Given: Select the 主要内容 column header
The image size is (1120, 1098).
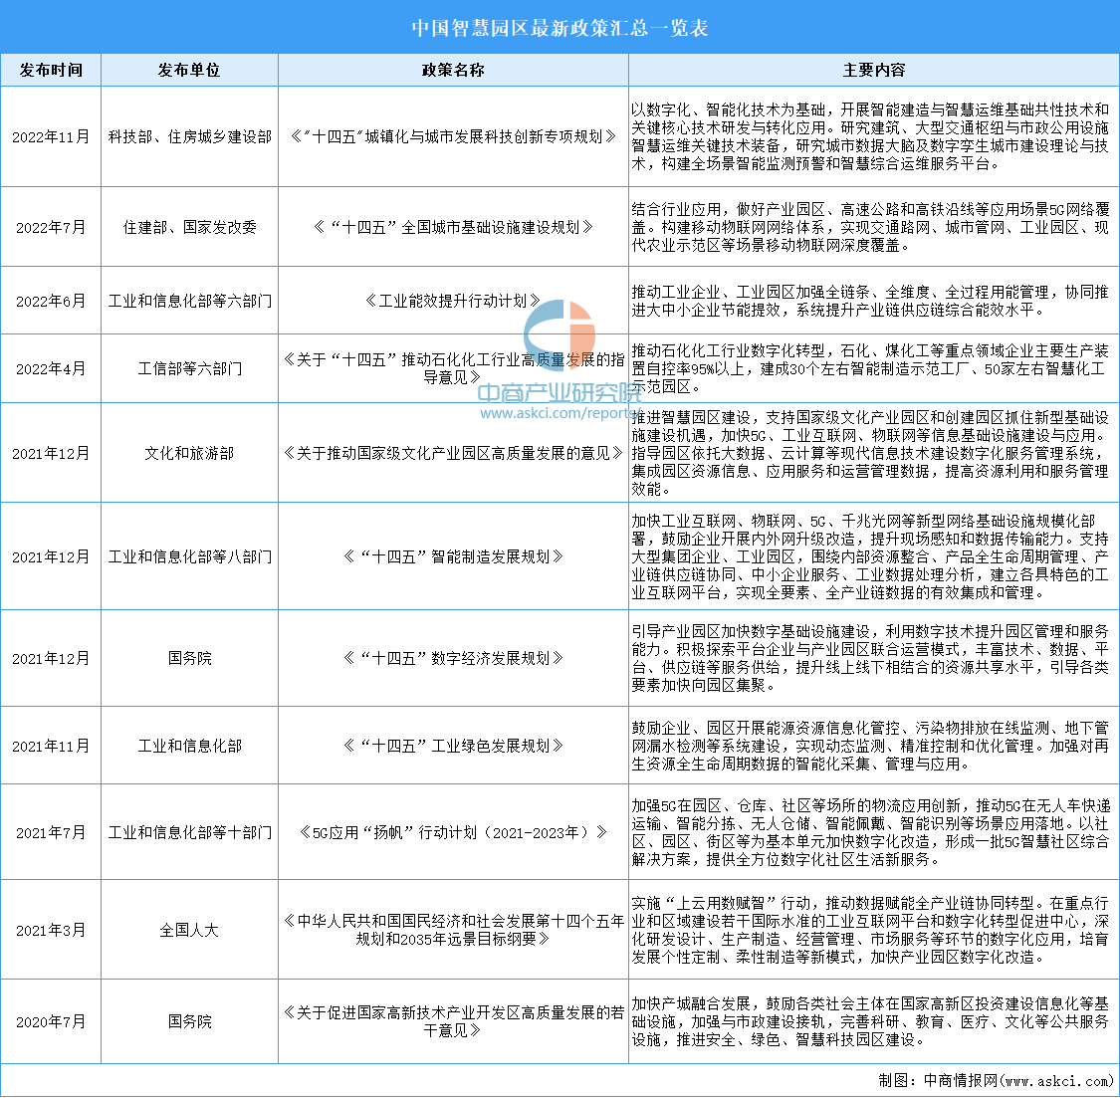Looking at the screenshot, I should (x=873, y=70).
